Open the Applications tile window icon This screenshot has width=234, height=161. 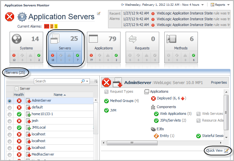point(93,39)
